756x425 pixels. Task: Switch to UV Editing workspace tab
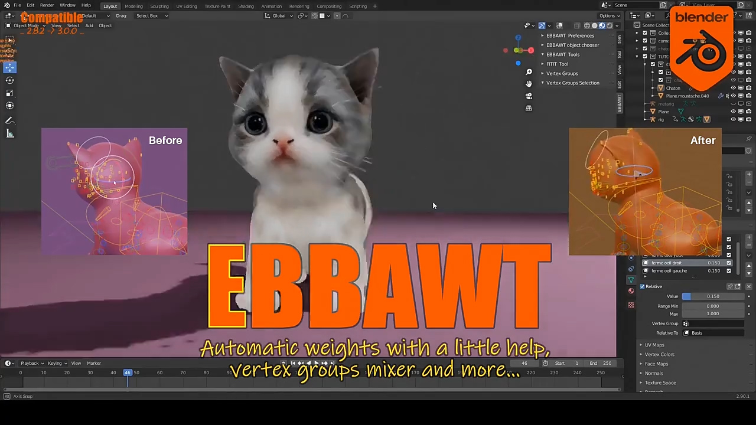[187, 6]
